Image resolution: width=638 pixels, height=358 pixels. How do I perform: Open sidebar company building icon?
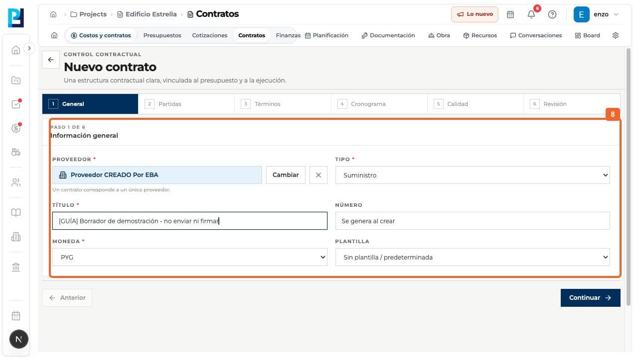pyautogui.click(x=16, y=237)
